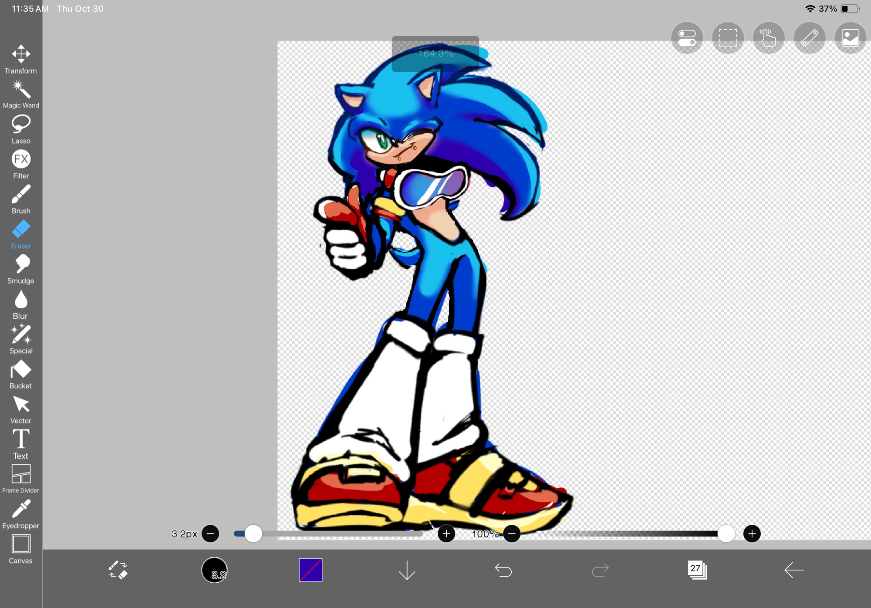
Task: Undo the last stroke
Action: (x=503, y=570)
